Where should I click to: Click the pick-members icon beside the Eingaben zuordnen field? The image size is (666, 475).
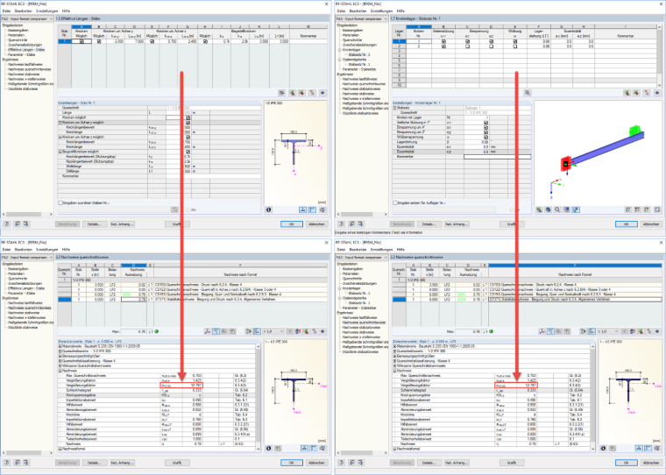pyautogui.click(x=174, y=209)
